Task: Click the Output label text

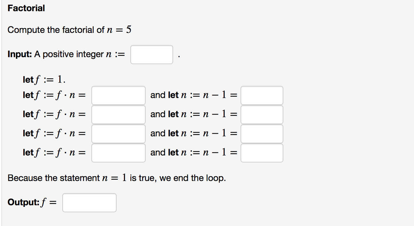Action: 23,202
